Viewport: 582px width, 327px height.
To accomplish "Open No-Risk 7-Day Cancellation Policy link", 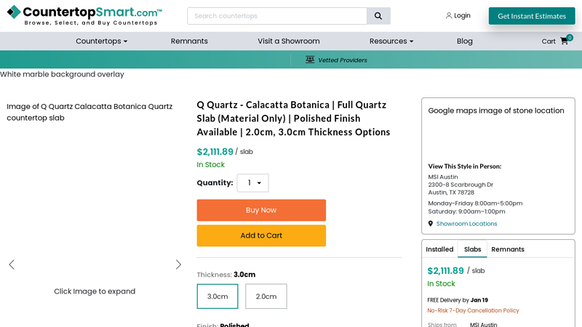I will click(473, 310).
